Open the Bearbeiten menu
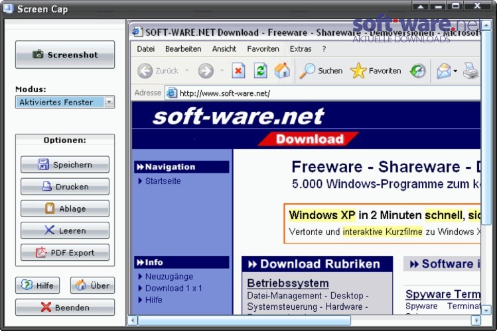Image resolution: width=497 pixels, height=331 pixels. point(183,49)
